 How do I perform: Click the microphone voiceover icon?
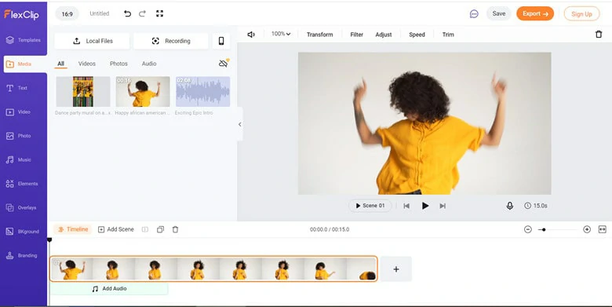510,206
